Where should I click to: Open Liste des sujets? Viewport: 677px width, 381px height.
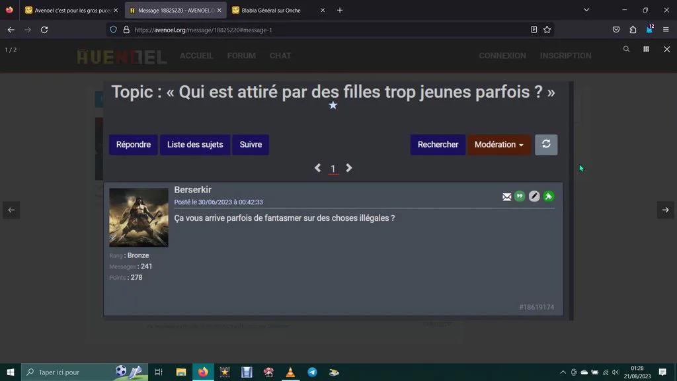pos(195,144)
